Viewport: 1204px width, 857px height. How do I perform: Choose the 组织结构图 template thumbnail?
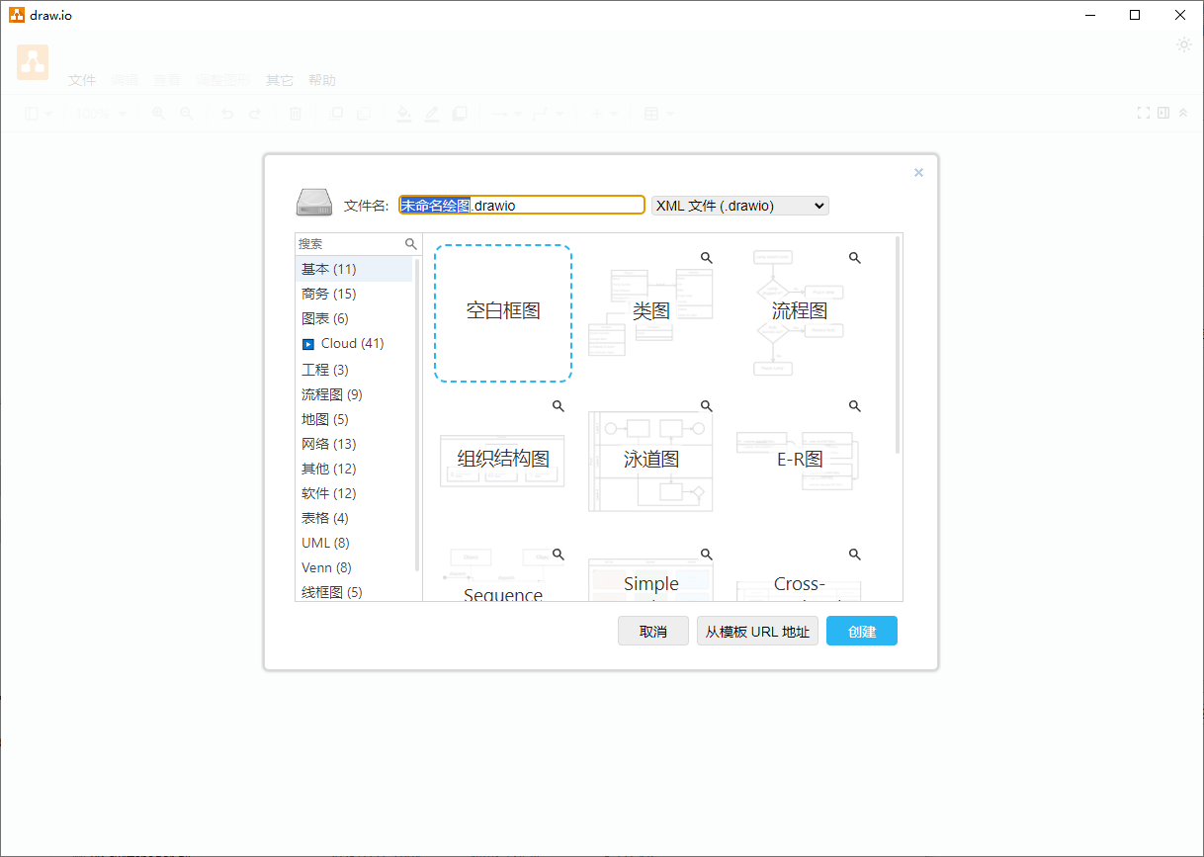[503, 460]
